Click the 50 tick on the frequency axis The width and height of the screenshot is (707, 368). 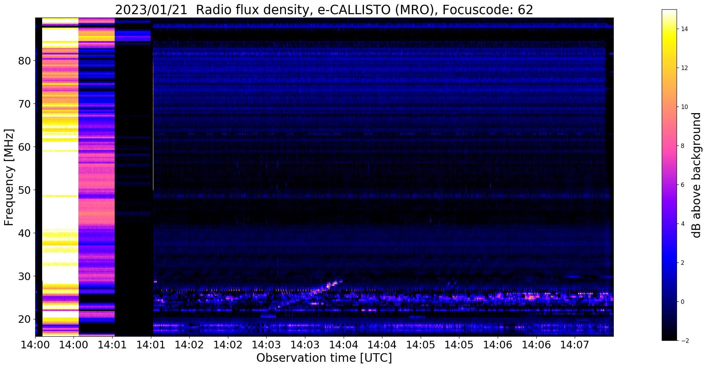click(x=25, y=190)
